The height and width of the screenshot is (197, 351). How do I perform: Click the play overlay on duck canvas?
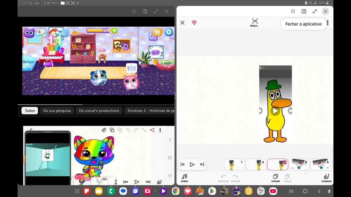tap(275, 111)
